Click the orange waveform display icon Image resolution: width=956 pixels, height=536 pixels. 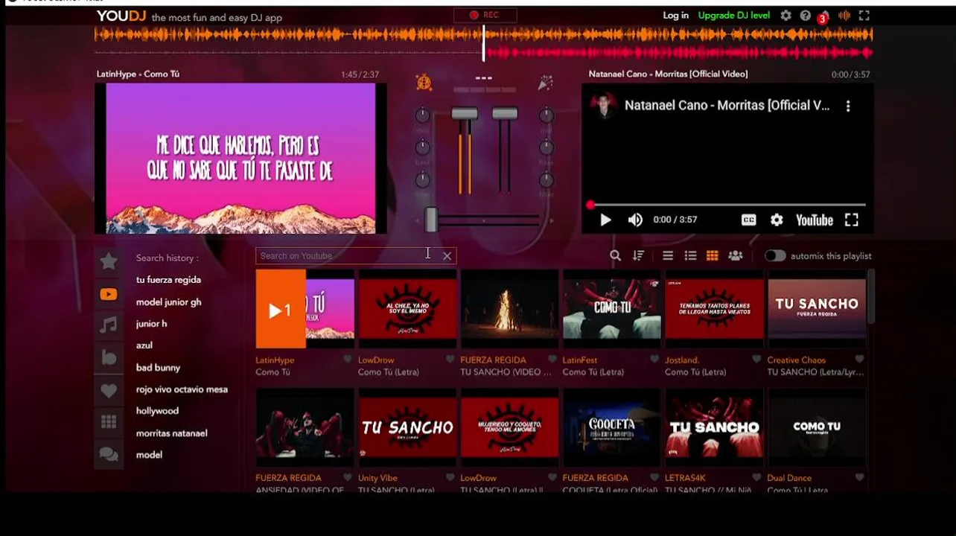tap(844, 16)
